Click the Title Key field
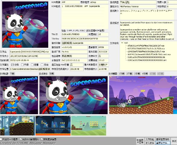 tap(85, 39)
